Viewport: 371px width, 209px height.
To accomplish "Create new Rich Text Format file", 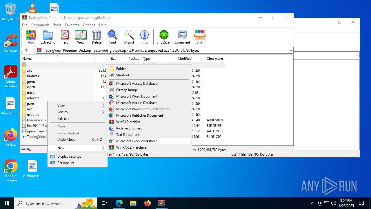I will [x=149, y=128].
